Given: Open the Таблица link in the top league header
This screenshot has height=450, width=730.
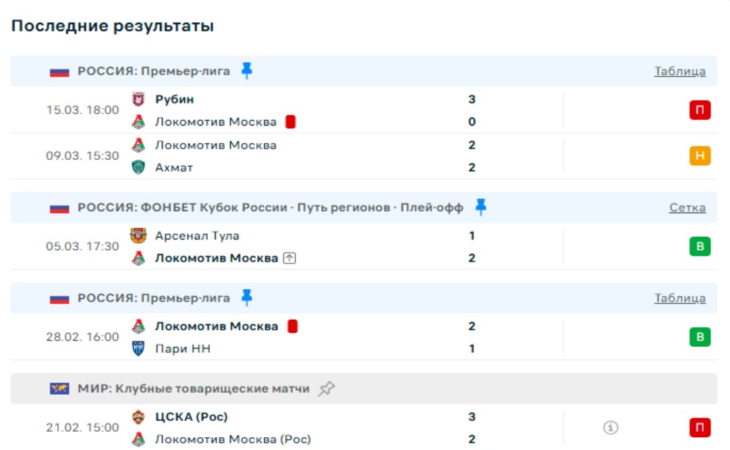Looking at the screenshot, I should click(x=679, y=72).
